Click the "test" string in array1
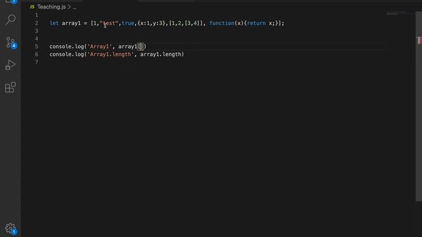 (x=109, y=23)
